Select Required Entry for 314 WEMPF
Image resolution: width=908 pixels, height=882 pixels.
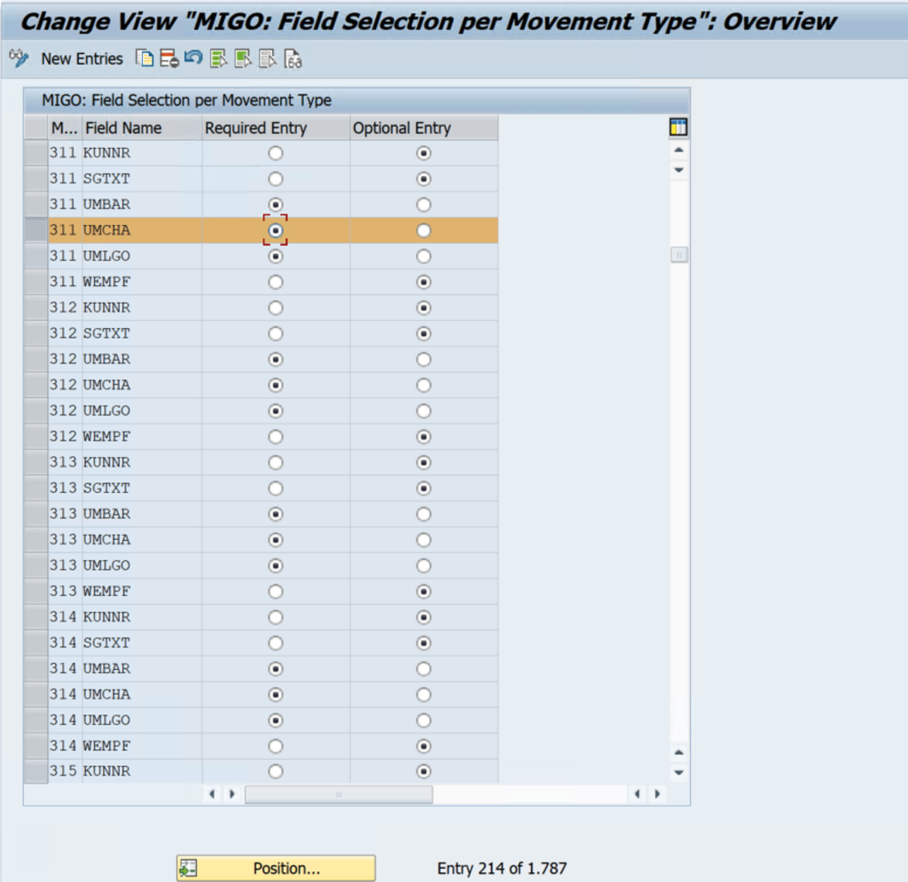[x=276, y=746]
